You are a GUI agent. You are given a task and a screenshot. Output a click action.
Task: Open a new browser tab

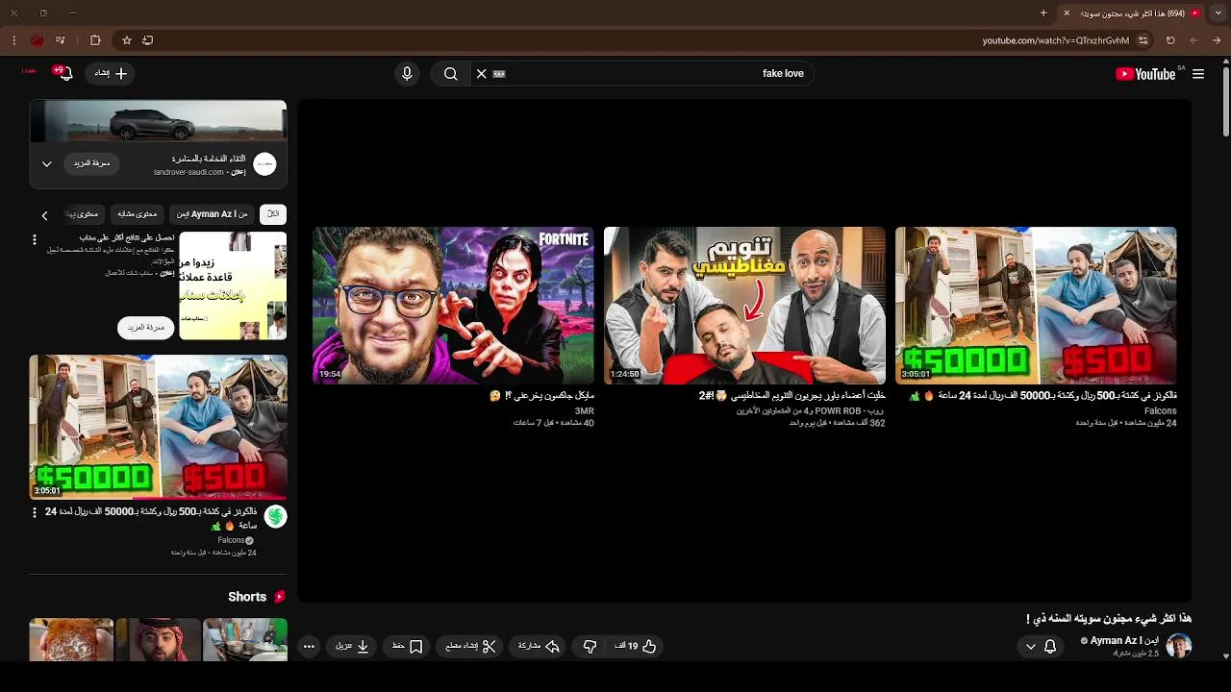coord(1043,13)
